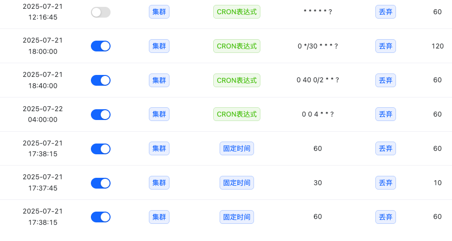This screenshot has width=452, height=241.
Task: Click the 丢弃 tag next to value 120
Action: coord(385,46)
